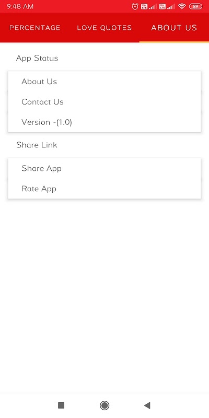Tap the Contact Us option
209x418 pixels.
click(x=104, y=101)
